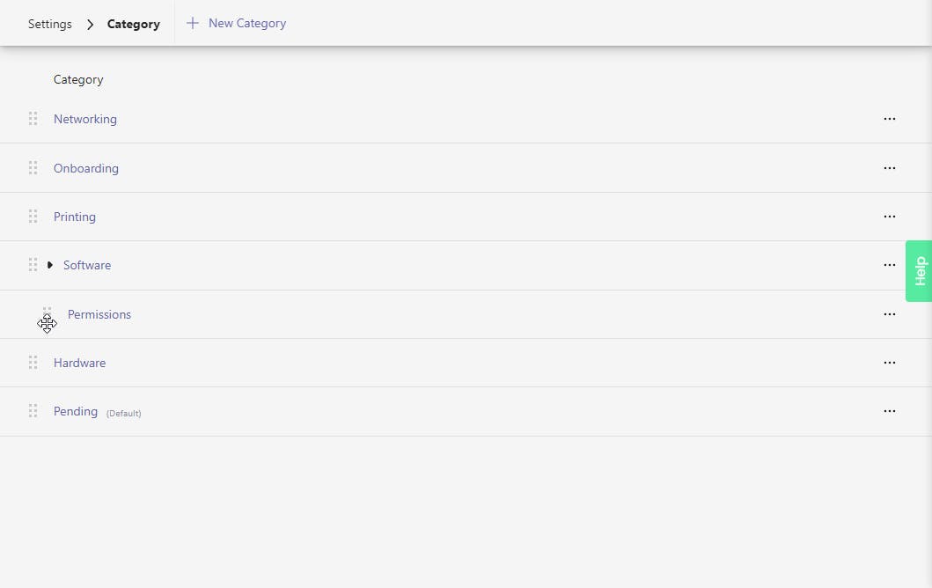932x588 pixels.
Task: Expand the Software category triangle
Action: pyautogui.click(x=50, y=265)
